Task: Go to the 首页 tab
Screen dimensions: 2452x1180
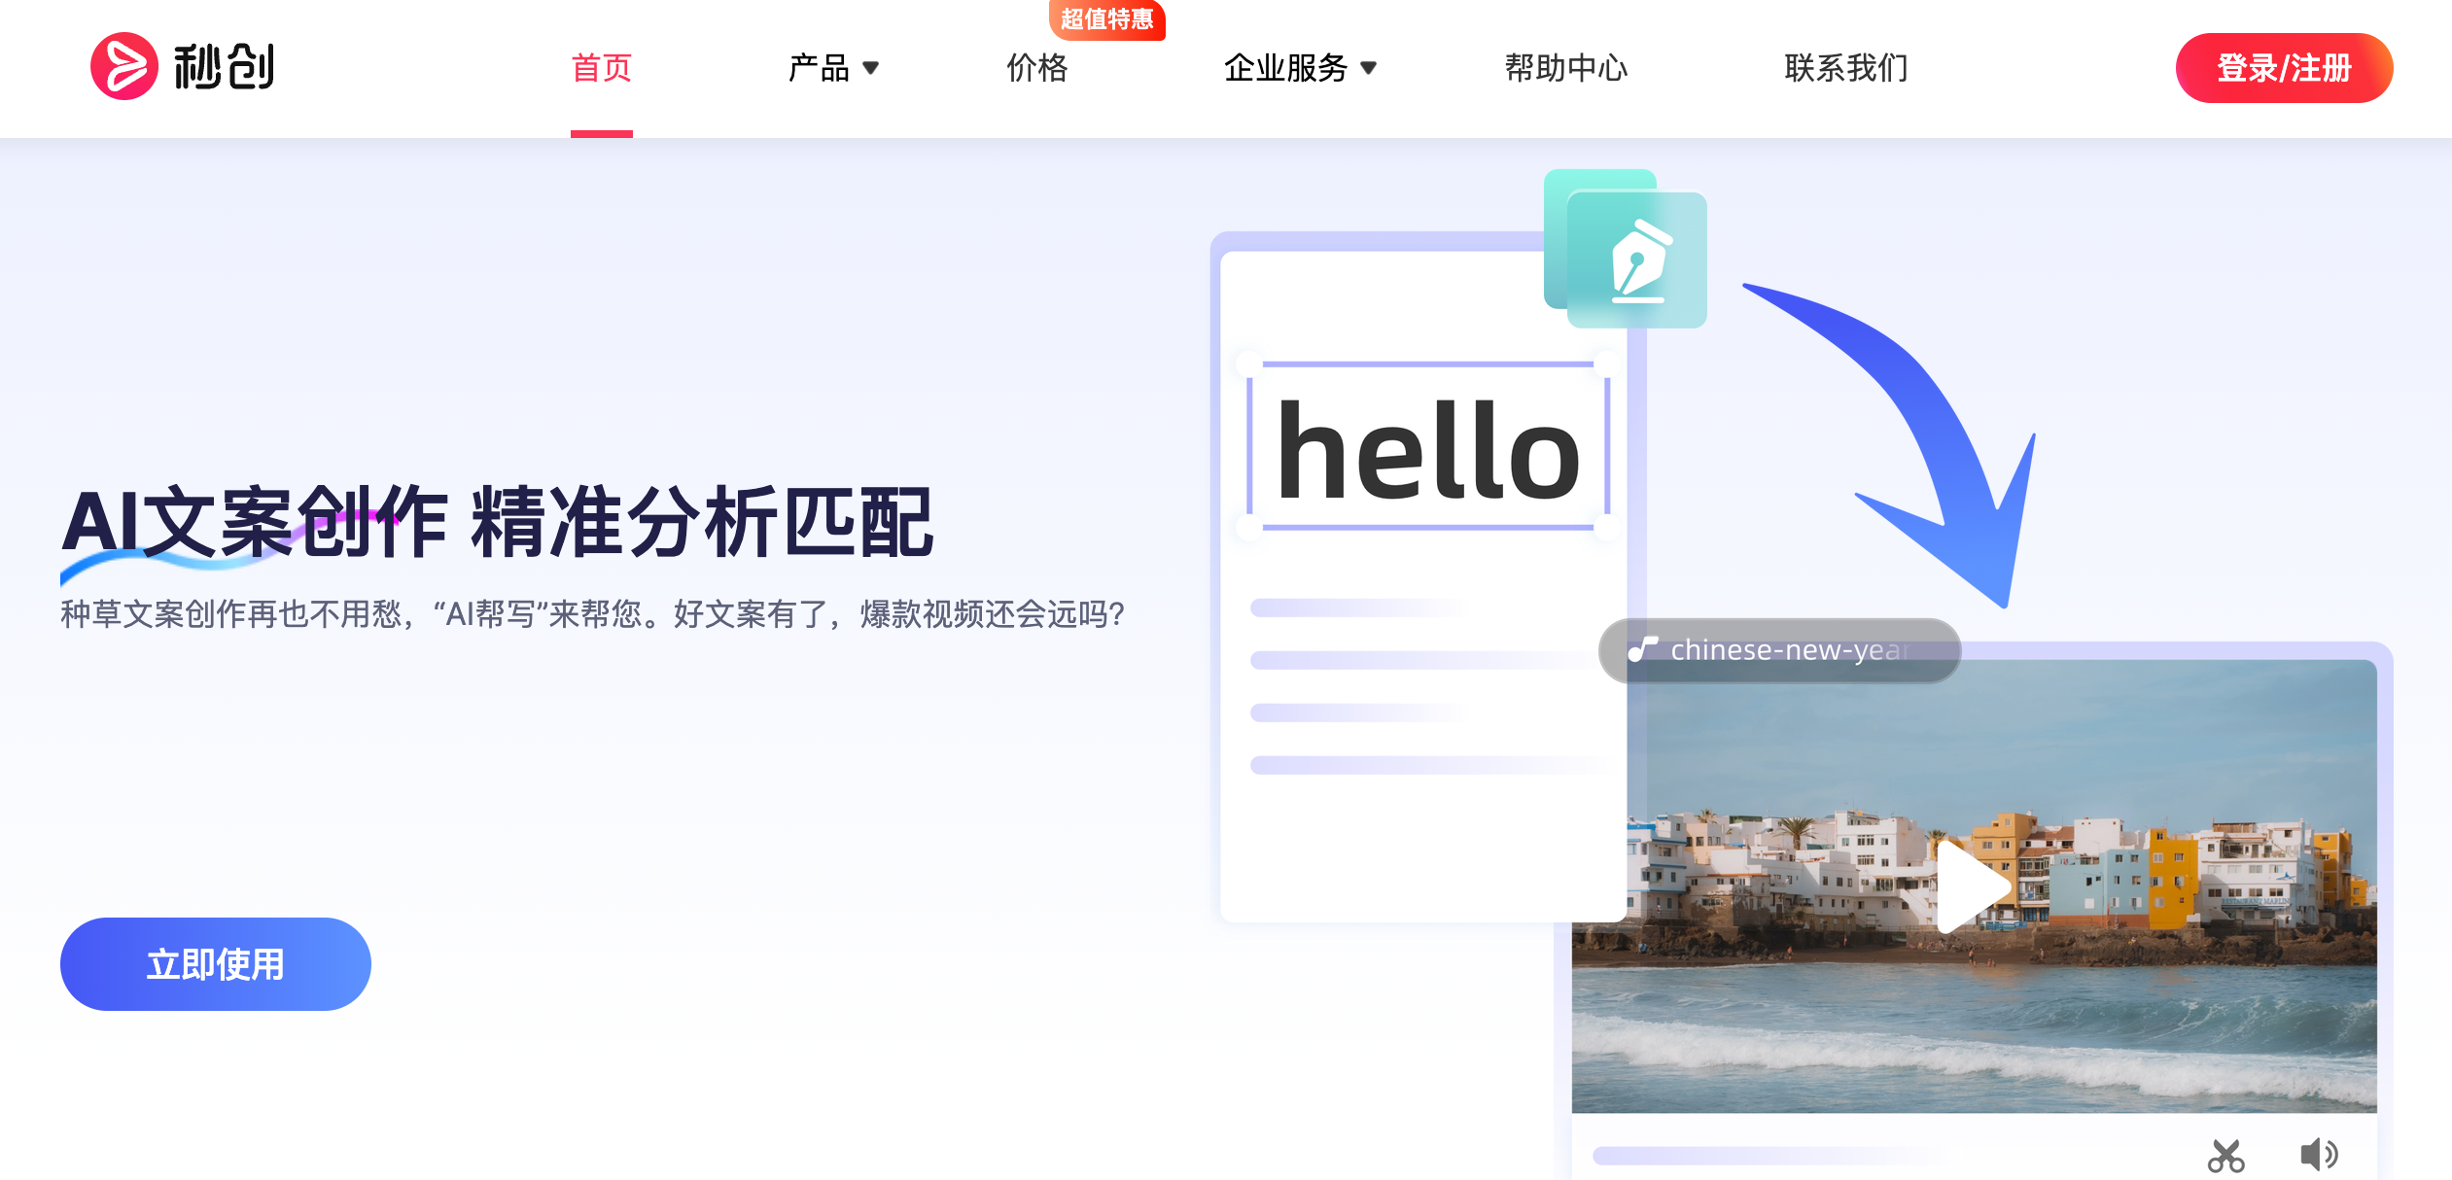Action: 601,68
